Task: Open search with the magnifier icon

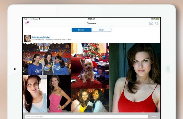Action: click(x=157, y=23)
